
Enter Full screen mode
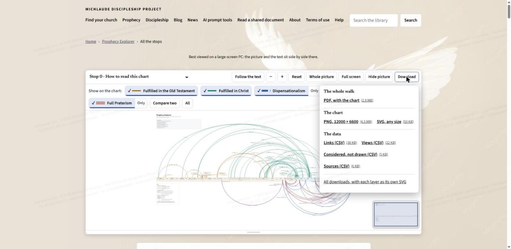(x=351, y=77)
